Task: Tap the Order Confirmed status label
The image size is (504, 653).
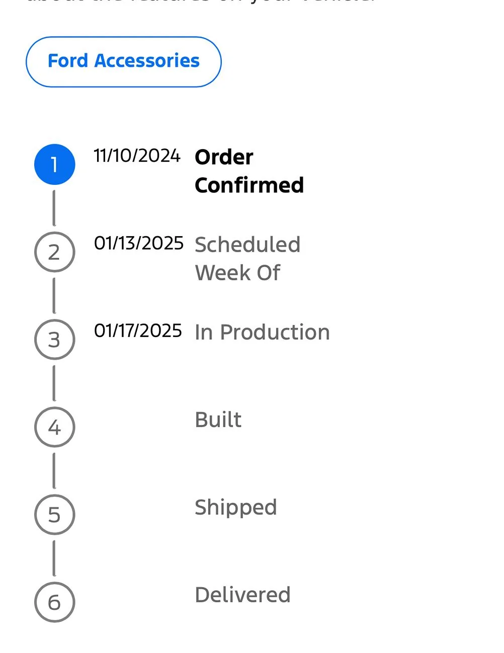Action: pos(249,171)
